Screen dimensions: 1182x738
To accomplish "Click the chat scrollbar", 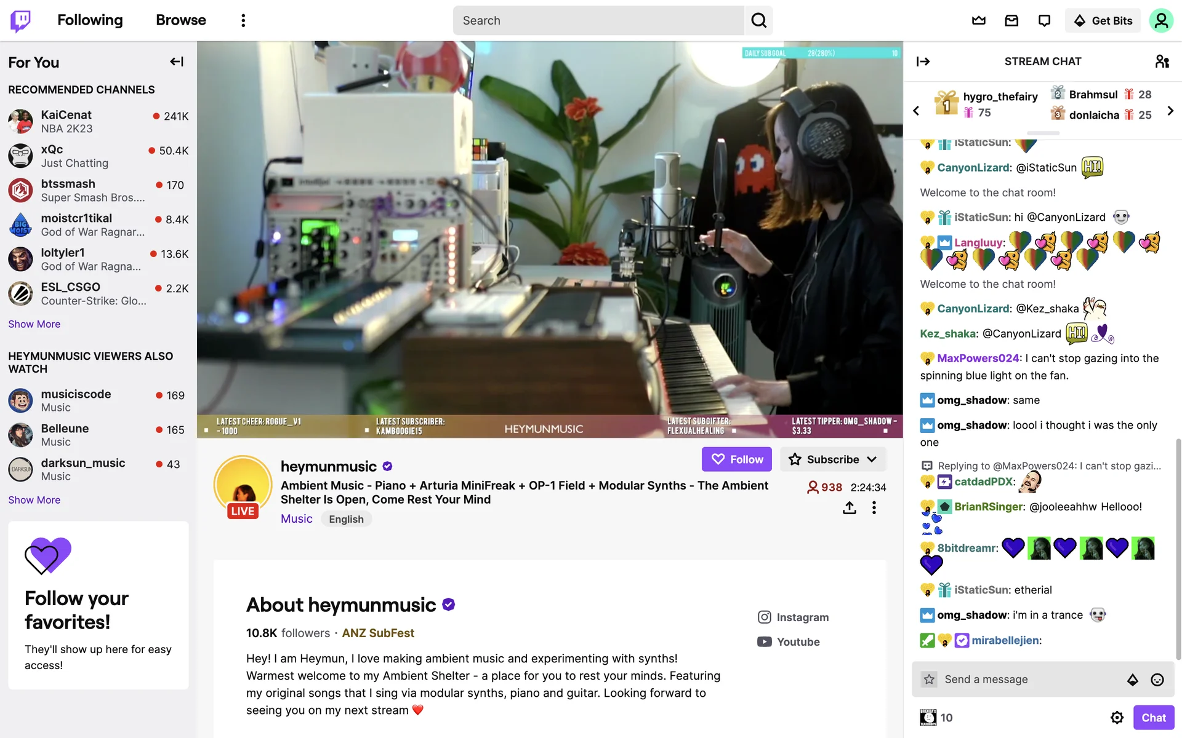I will 1178,549.
